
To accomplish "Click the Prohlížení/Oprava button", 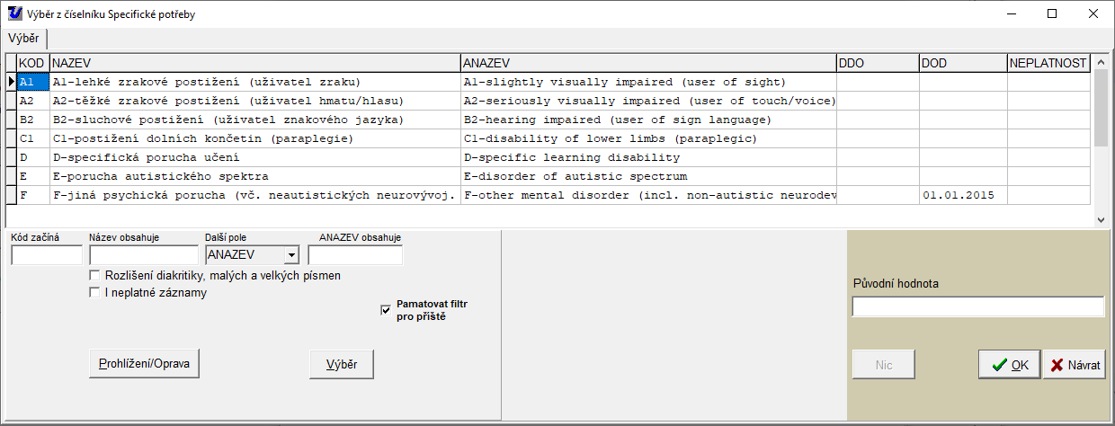I will (x=144, y=364).
